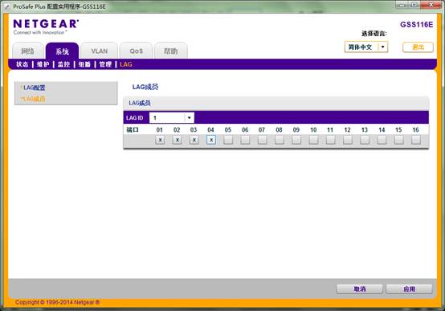
Task: Open the LAG ID dropdown
Action: tap(172, 117)
